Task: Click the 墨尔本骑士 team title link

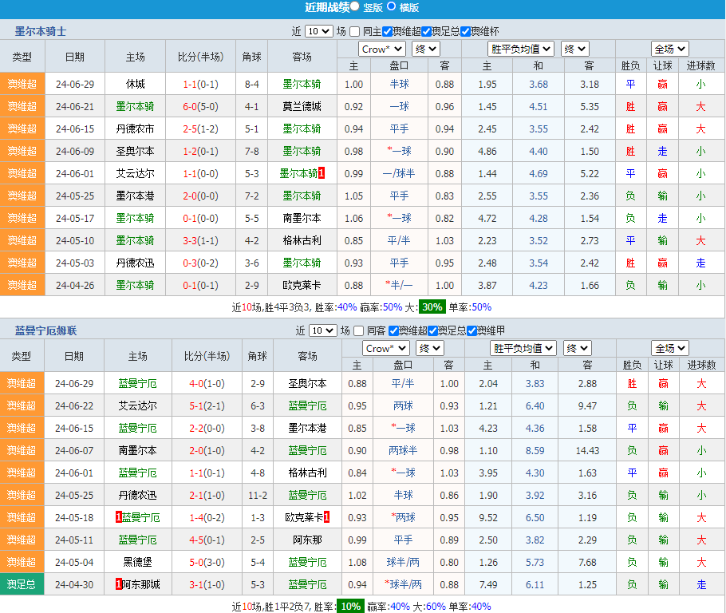Action: pos(41,31)
